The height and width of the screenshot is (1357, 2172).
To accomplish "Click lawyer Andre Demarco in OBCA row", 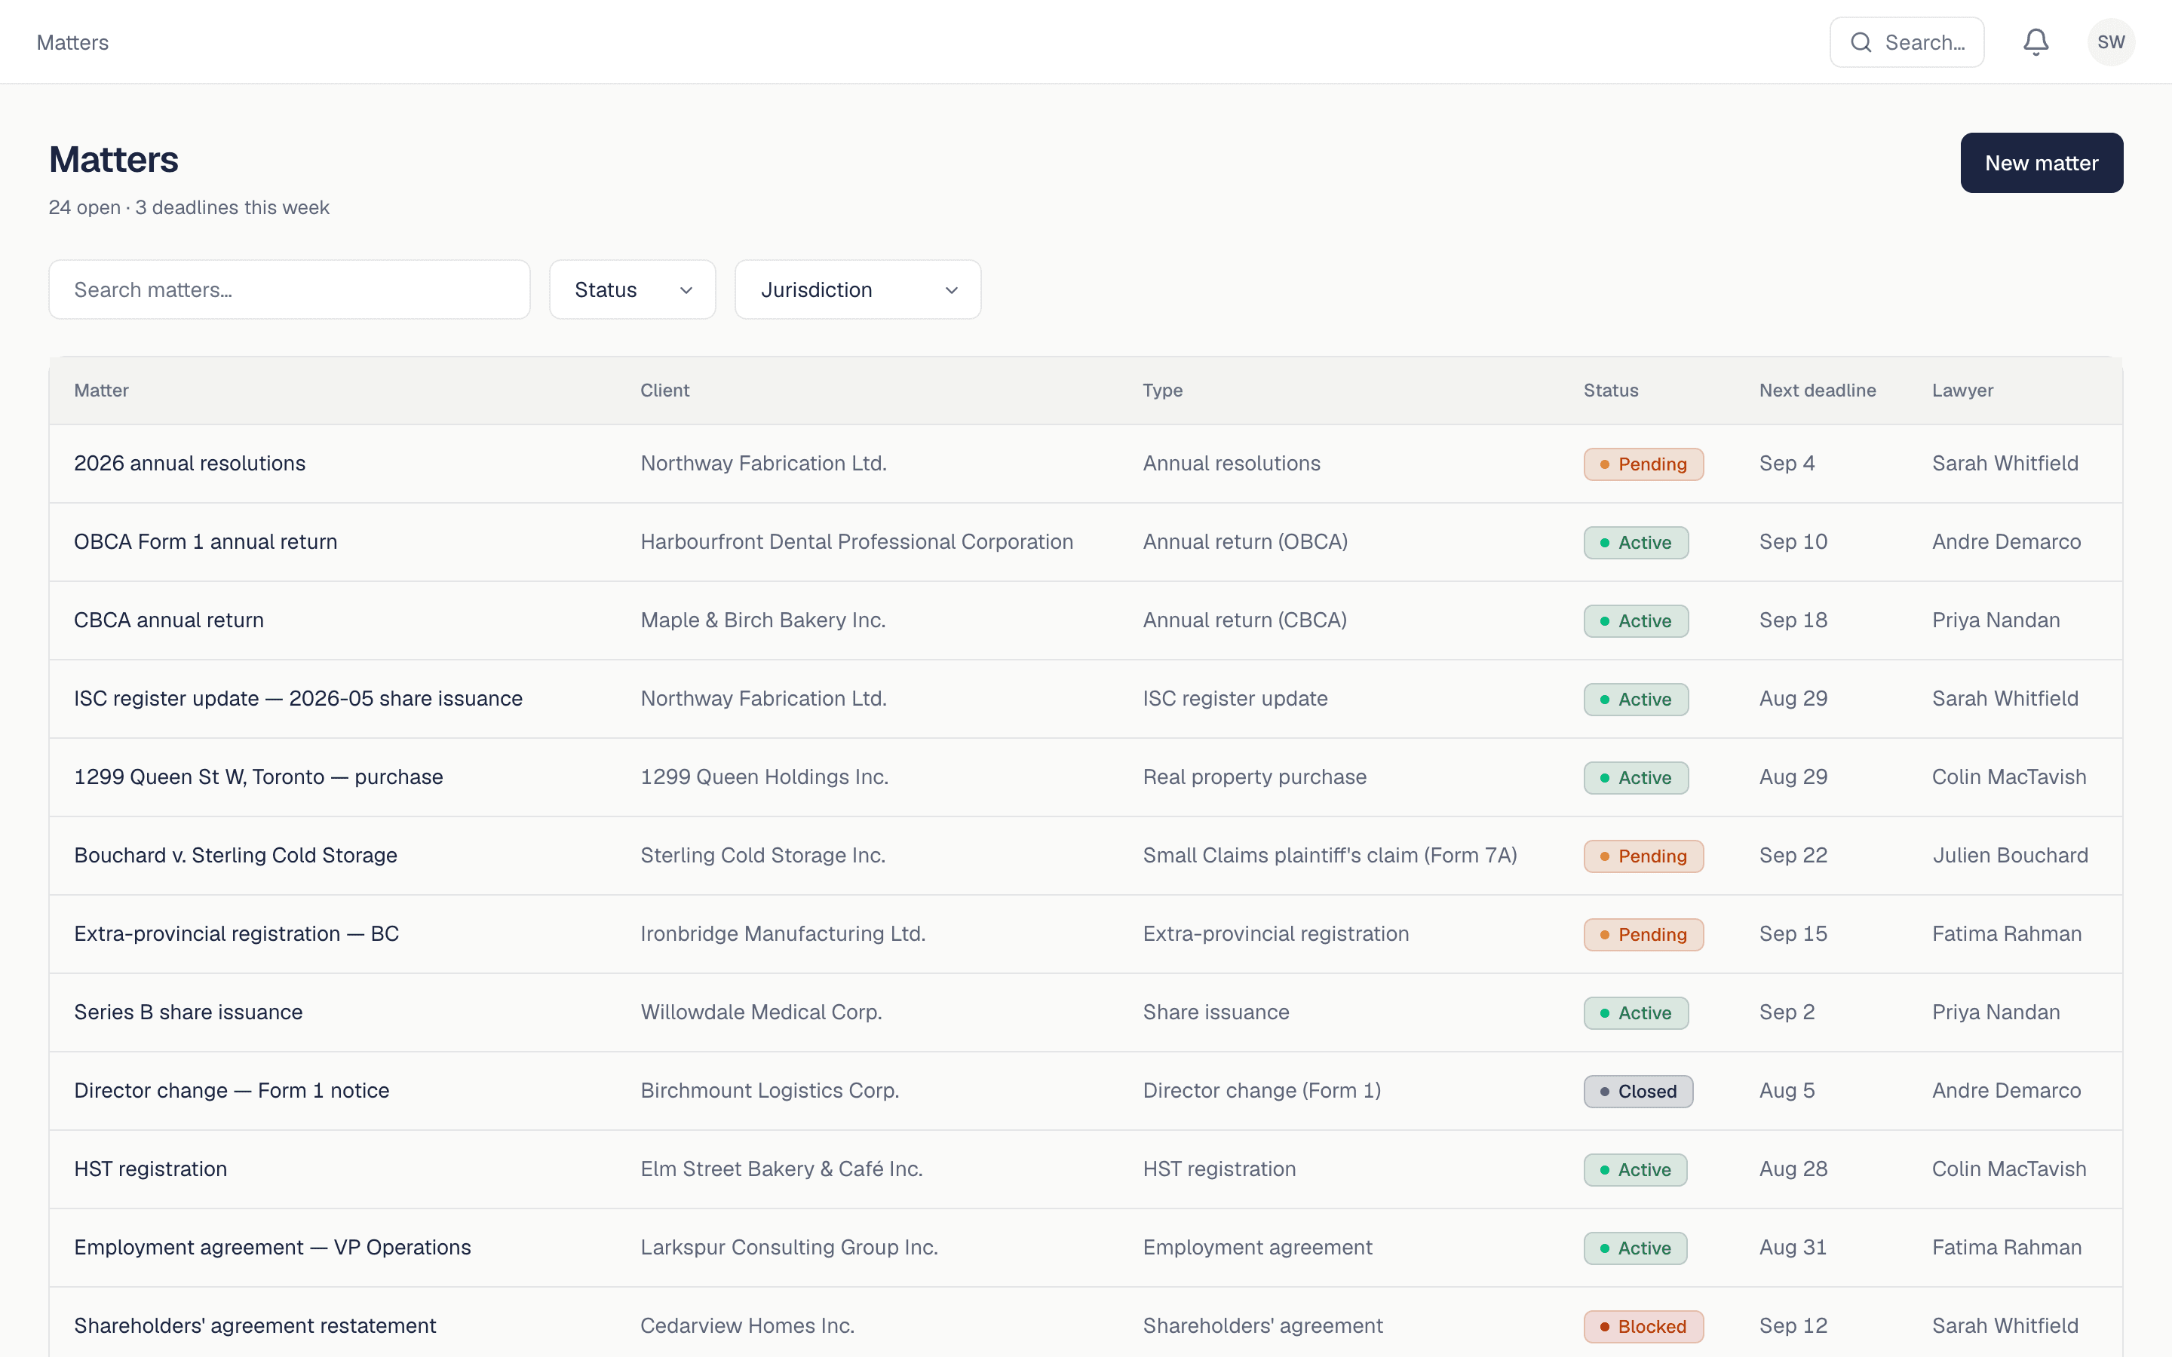I will [x=2006, y=542].
